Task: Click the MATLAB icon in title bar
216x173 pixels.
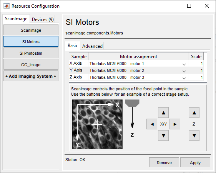Action: coord(7,6)
